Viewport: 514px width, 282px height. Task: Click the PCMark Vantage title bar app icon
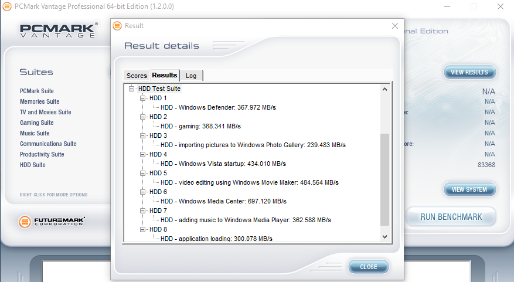[x=7, y=6]
